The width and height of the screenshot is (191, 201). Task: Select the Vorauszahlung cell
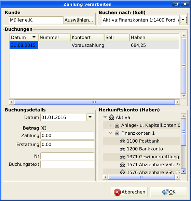click(88, 45)
